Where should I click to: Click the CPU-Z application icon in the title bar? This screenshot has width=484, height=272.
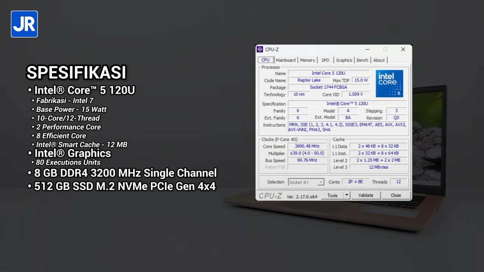[260, 49]
